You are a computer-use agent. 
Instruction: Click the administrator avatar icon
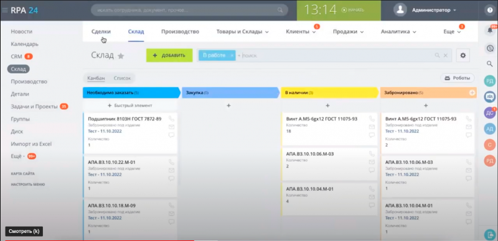[400, 10]
